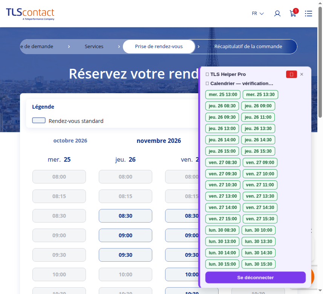
Task: Select the jeu. 26 11:00 helper chip
Action: click(258, 117)
